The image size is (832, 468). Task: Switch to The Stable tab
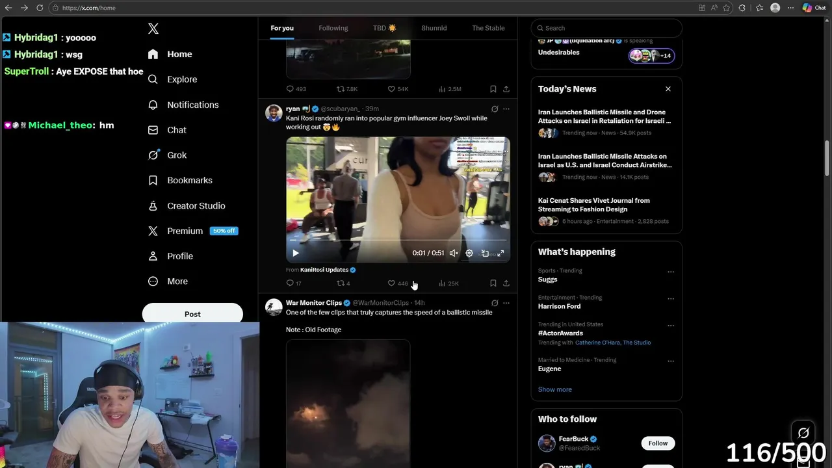[488, 28]
